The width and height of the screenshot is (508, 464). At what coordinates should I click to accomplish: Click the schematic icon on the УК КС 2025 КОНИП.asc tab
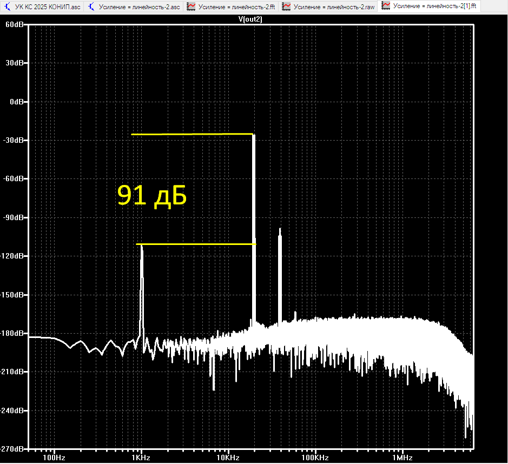pos(7,6)
